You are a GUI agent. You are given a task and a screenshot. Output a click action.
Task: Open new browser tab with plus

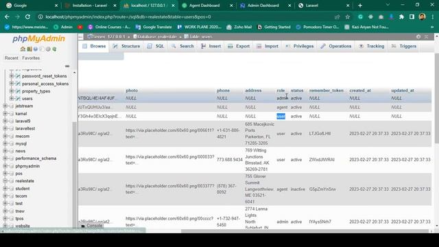point(360,5)
